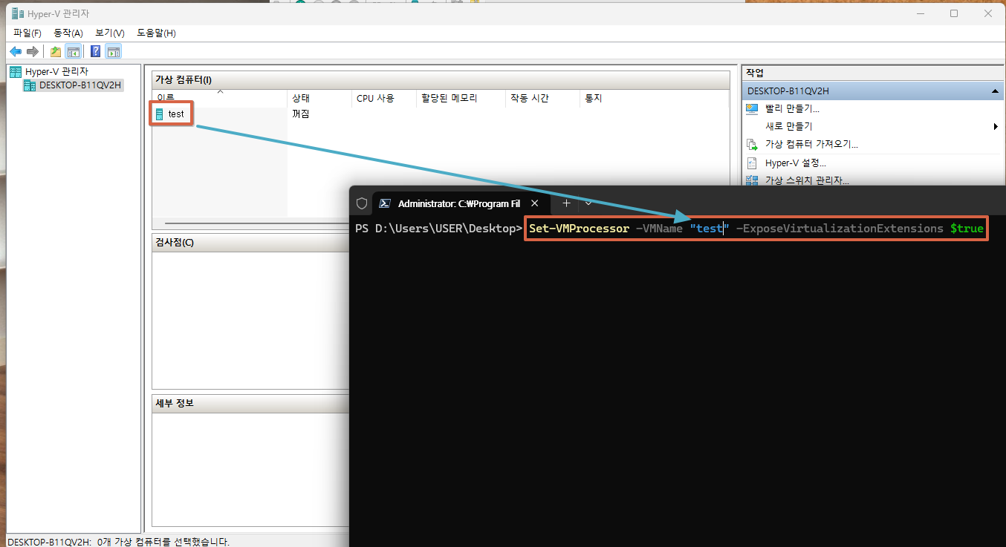Expand the 새로 만들기 submenu arrow
The image size is (1006, 547).
point(996,127)
